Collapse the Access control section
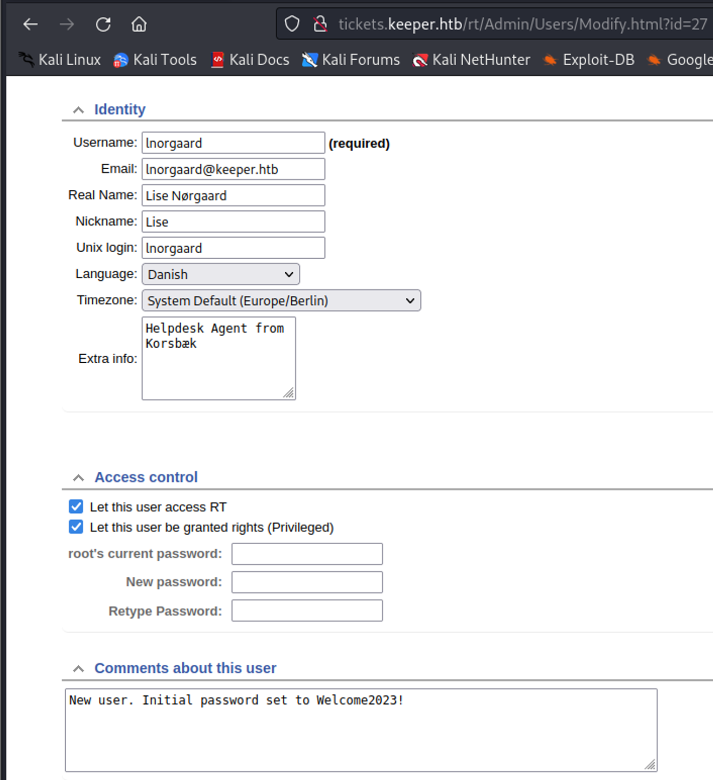The image size is (713, 780). pyautogui.click(x=78, y=478)
